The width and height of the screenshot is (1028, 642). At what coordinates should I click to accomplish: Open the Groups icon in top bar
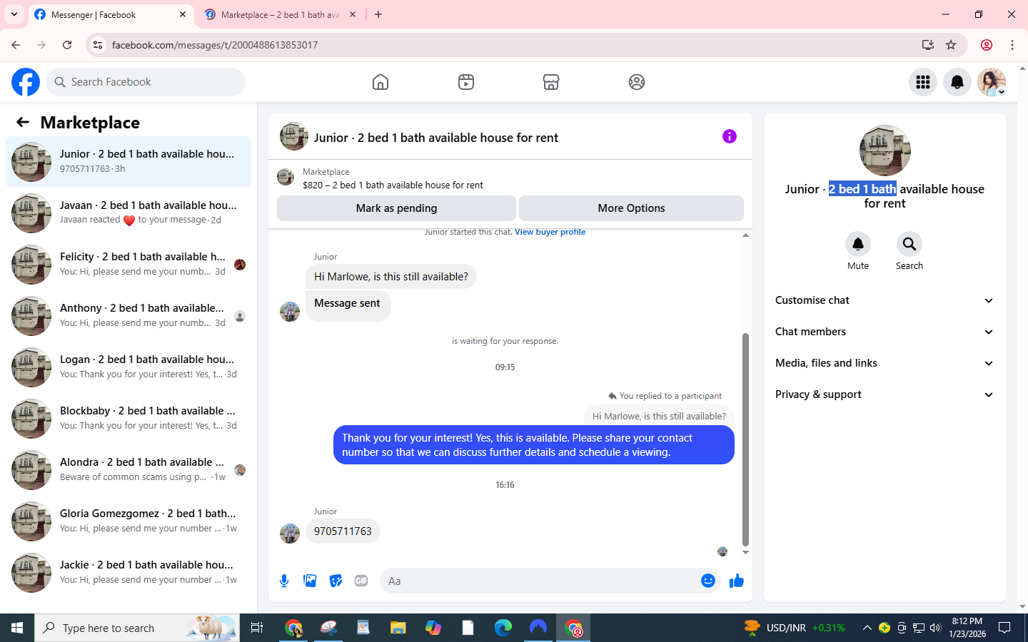pyautogui.click(x=637, y=82)
